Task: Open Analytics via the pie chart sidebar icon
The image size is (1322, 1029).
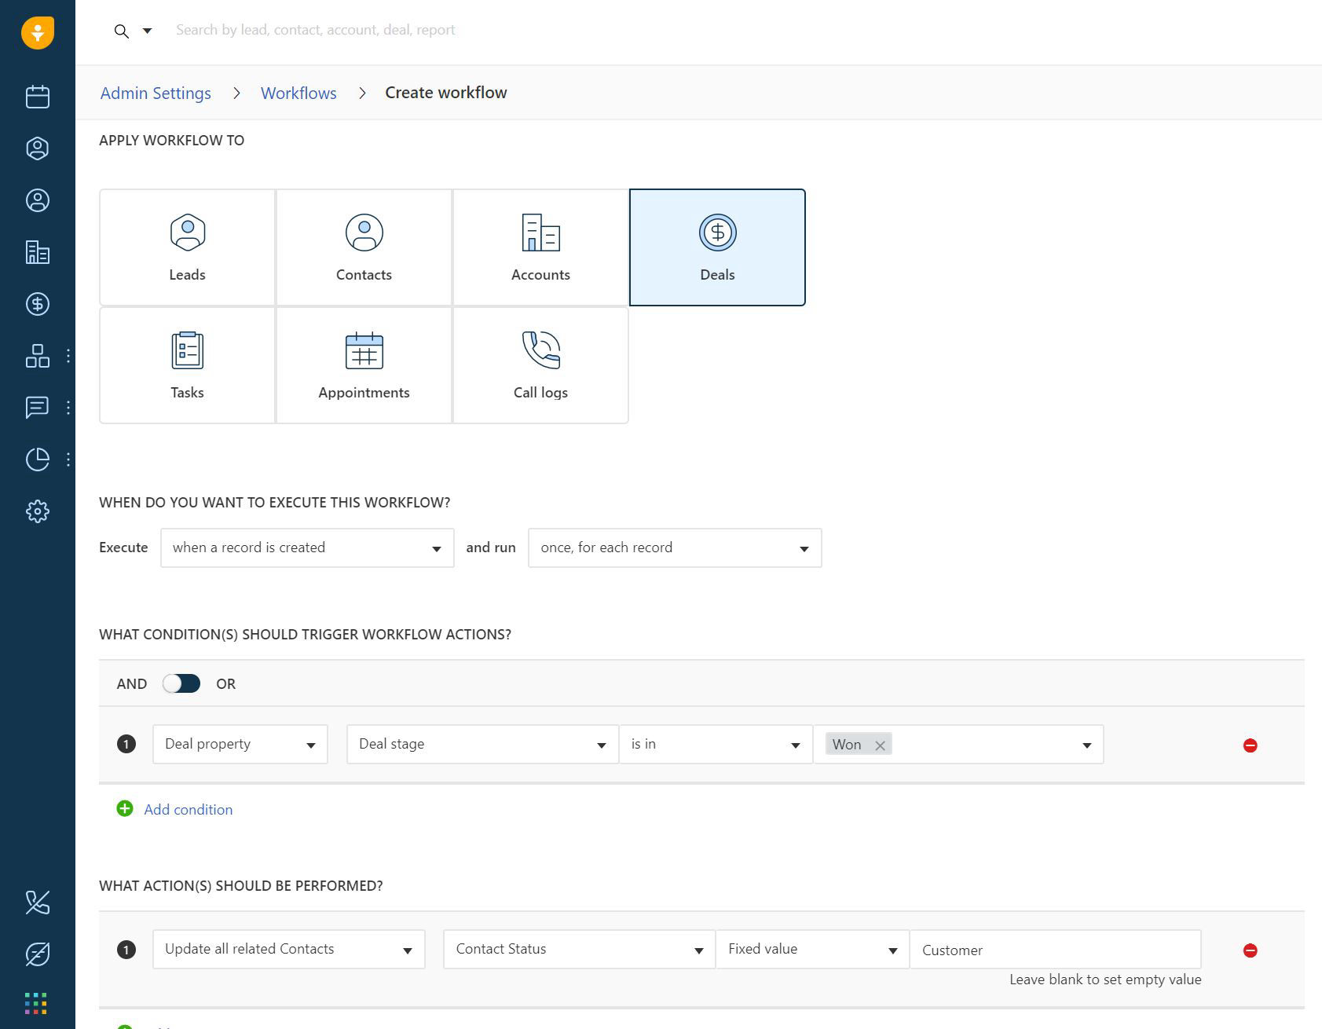Action: tap(37, 459)
